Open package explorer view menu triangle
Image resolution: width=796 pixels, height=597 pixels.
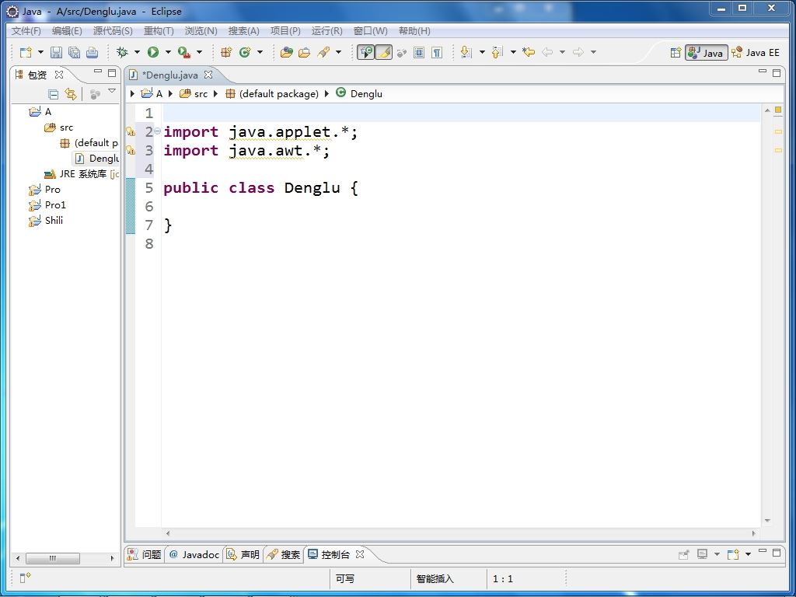(x=112, y=92)
